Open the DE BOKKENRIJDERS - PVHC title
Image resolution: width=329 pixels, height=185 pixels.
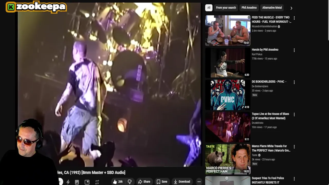269,82
